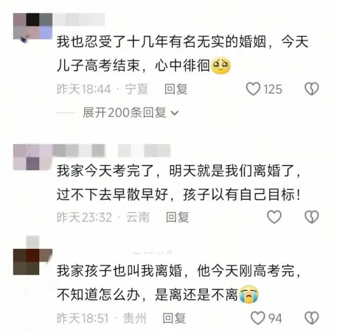Open third commenter's brown avatar
This screenshot has height=333, width=337.
[33, 262]
